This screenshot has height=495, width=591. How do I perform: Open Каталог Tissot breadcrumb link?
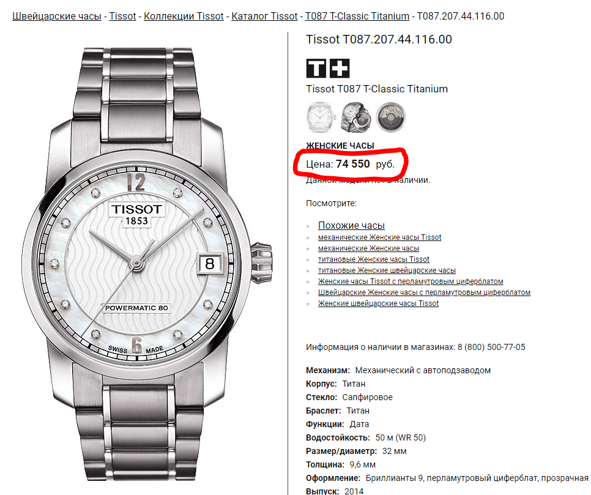(x=264, y=16)
